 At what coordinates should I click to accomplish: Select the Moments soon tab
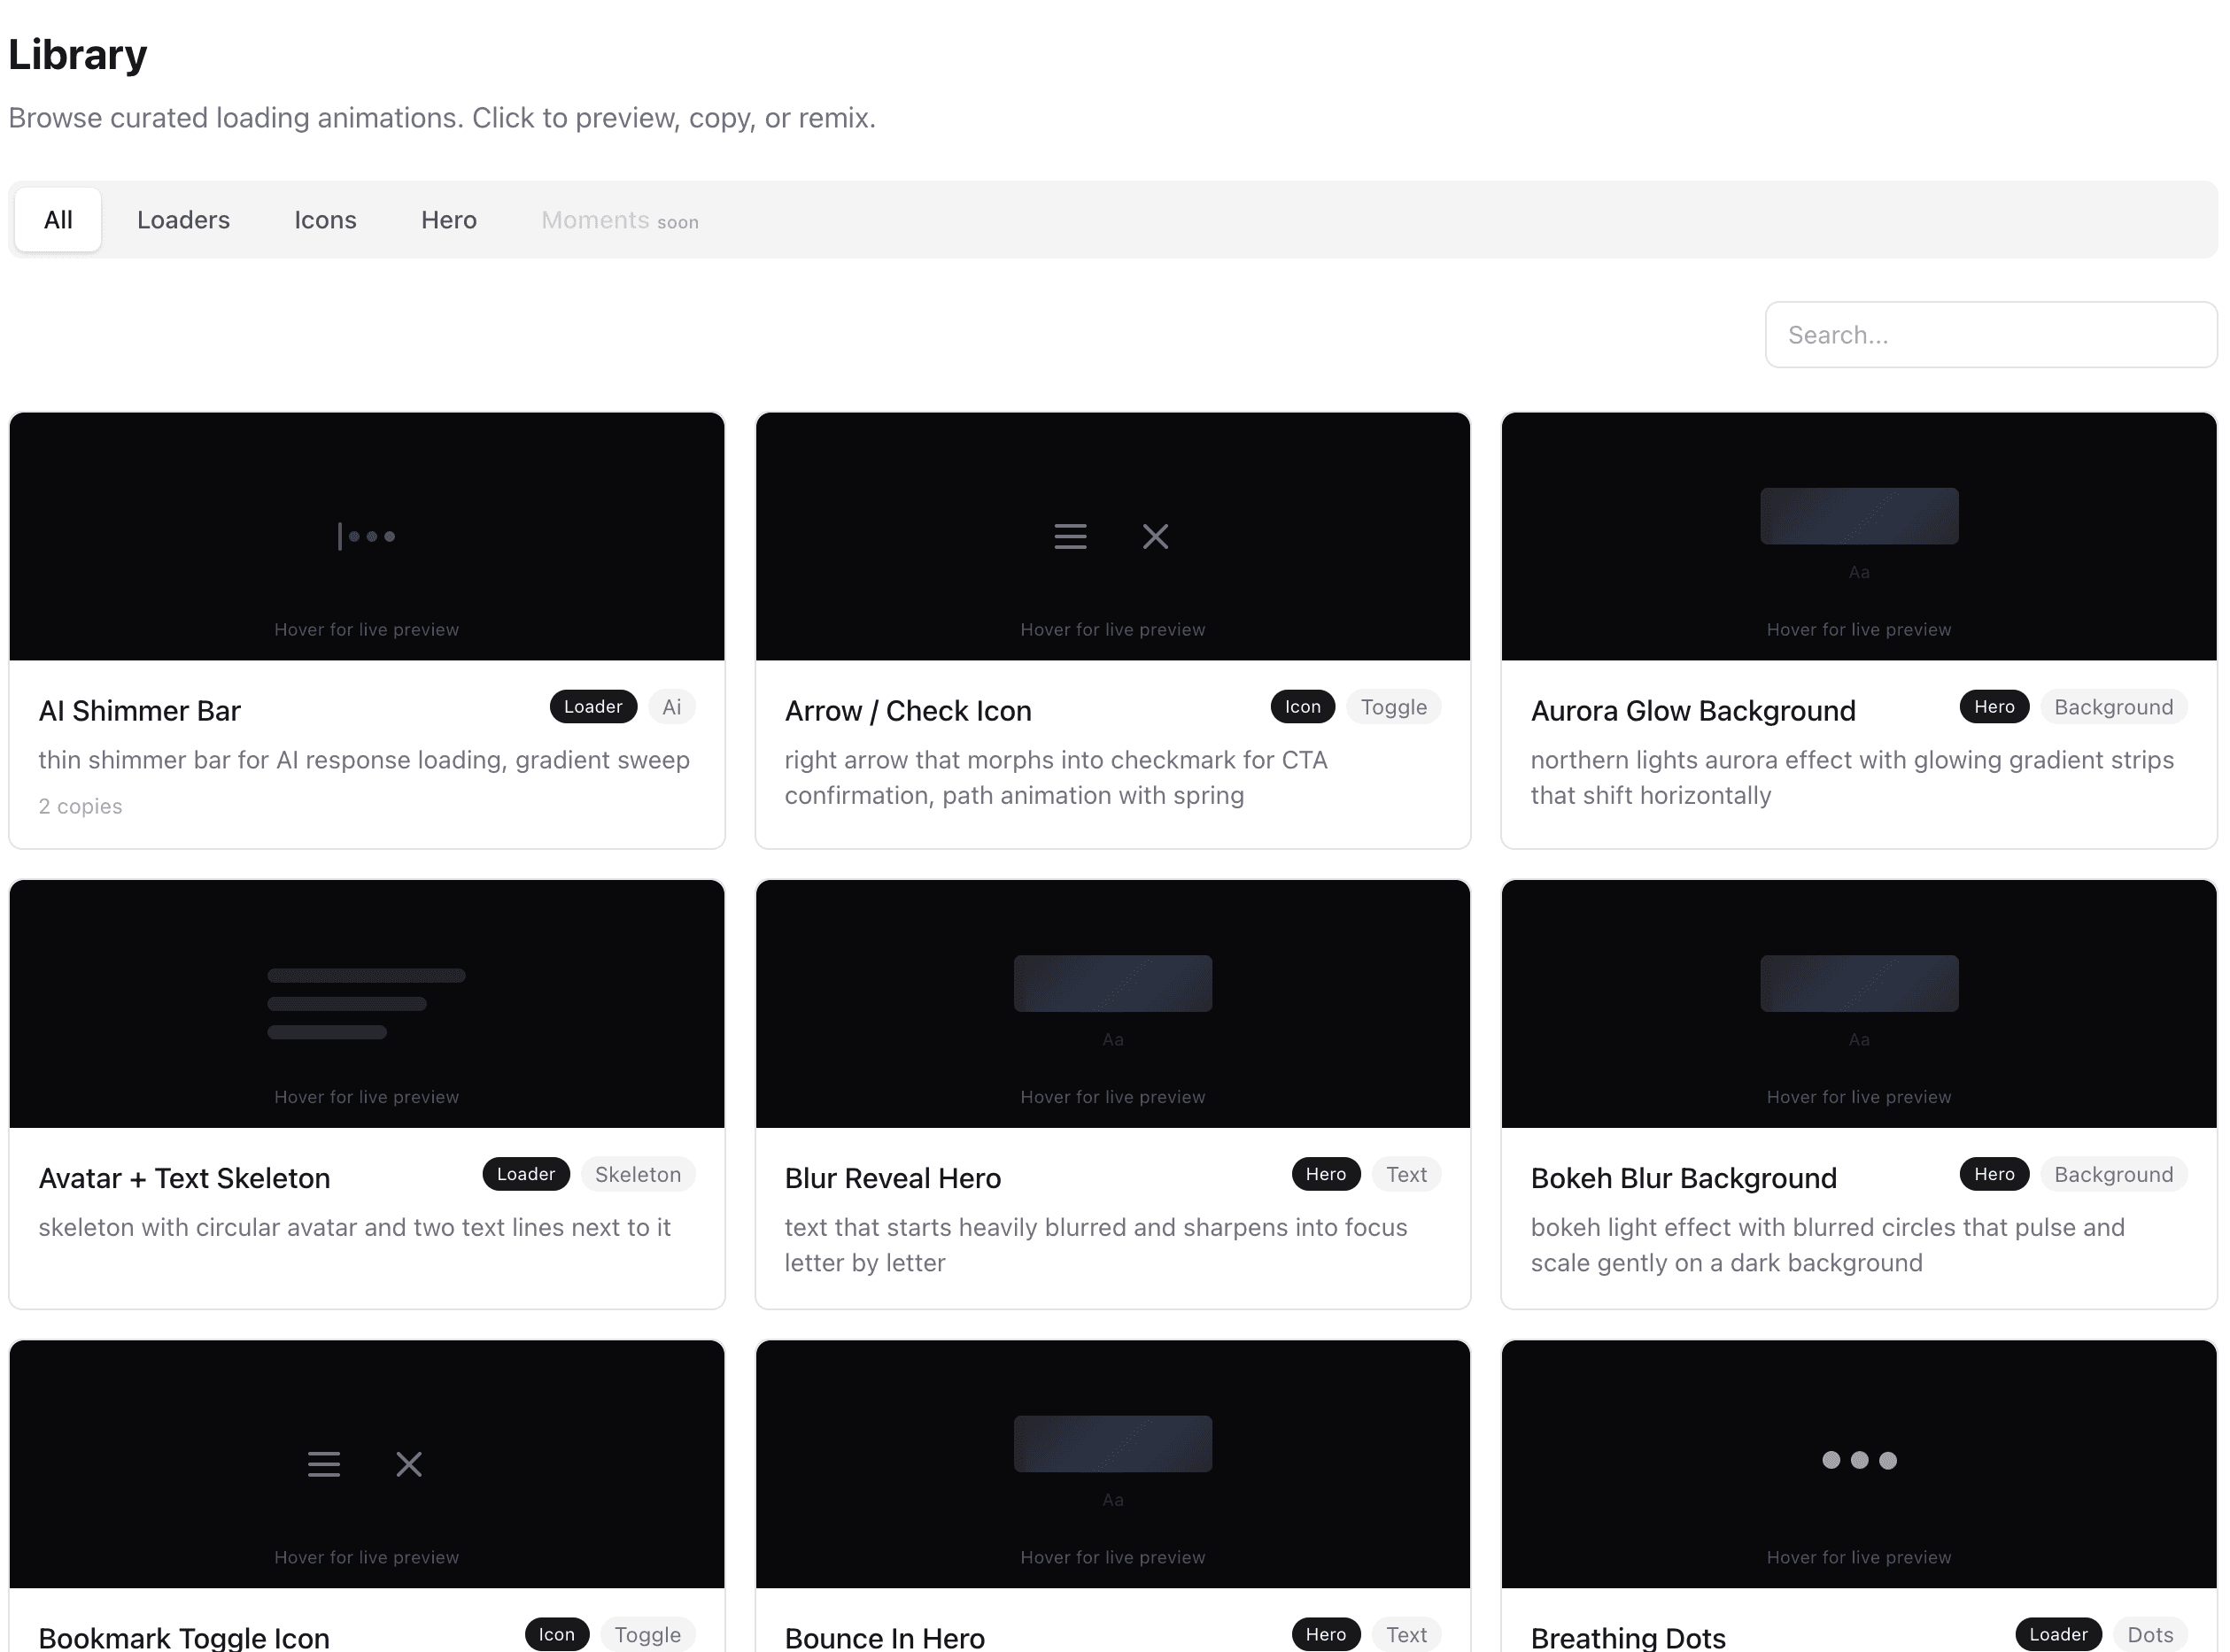coord(619,220)
